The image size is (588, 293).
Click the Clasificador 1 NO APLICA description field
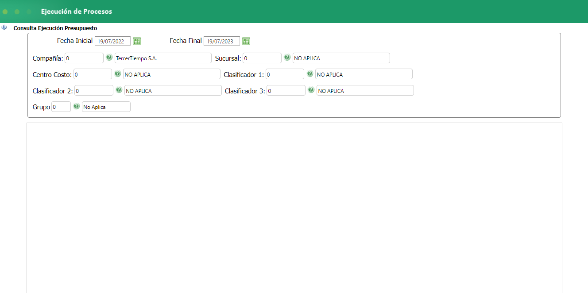click(x=364, y=74)
